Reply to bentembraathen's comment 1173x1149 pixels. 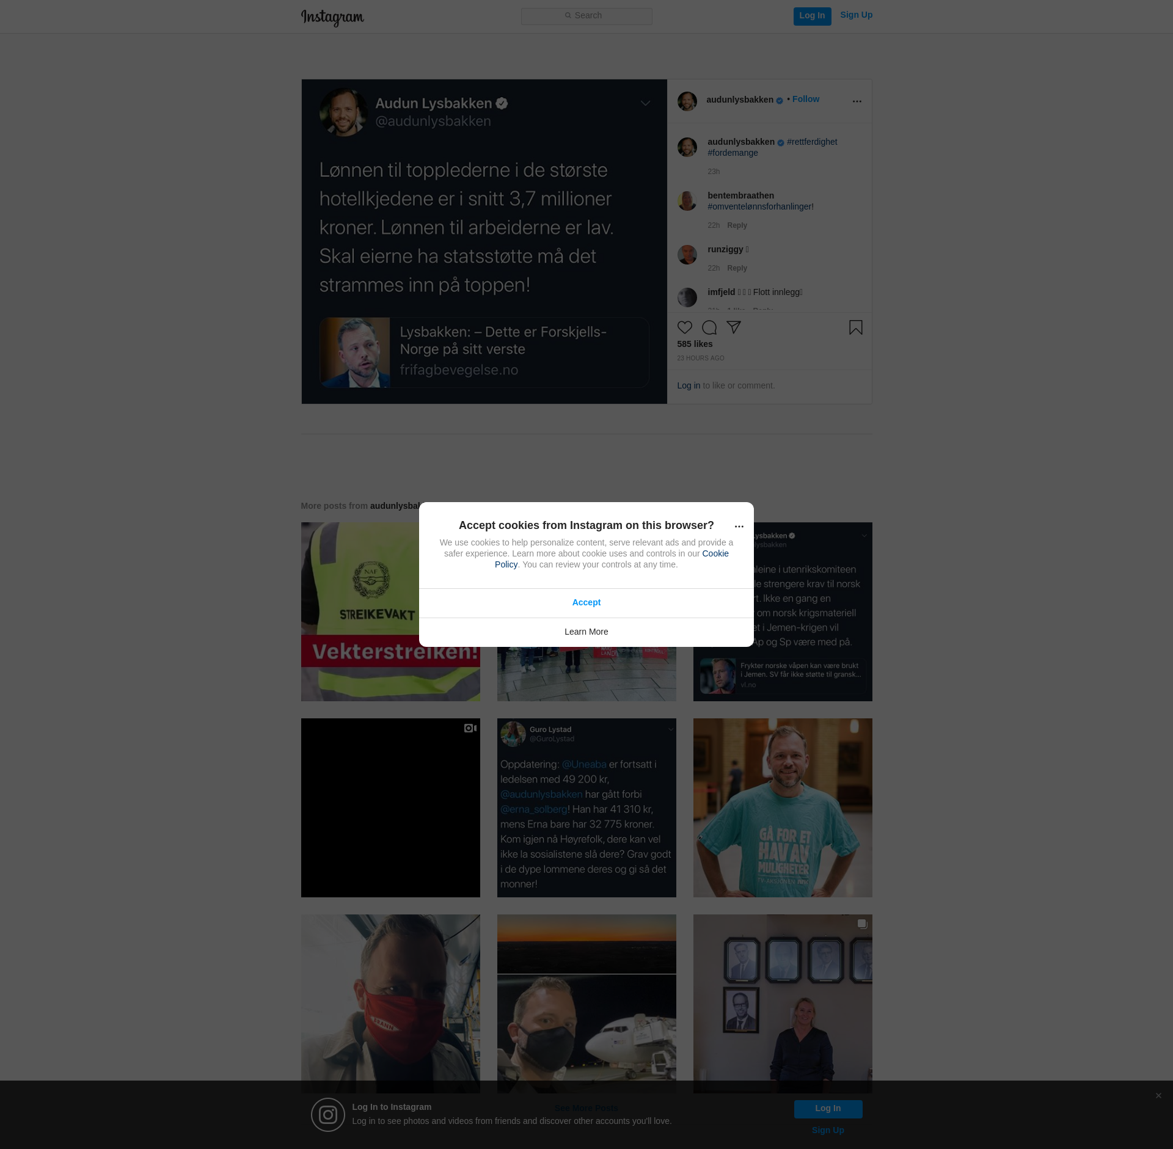point(737,225)
